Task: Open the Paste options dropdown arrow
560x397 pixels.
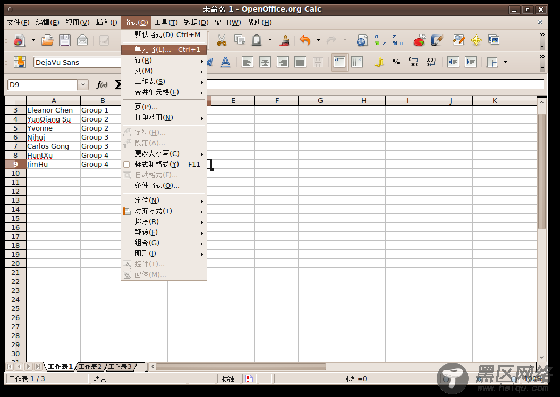Action: (270, 40)
